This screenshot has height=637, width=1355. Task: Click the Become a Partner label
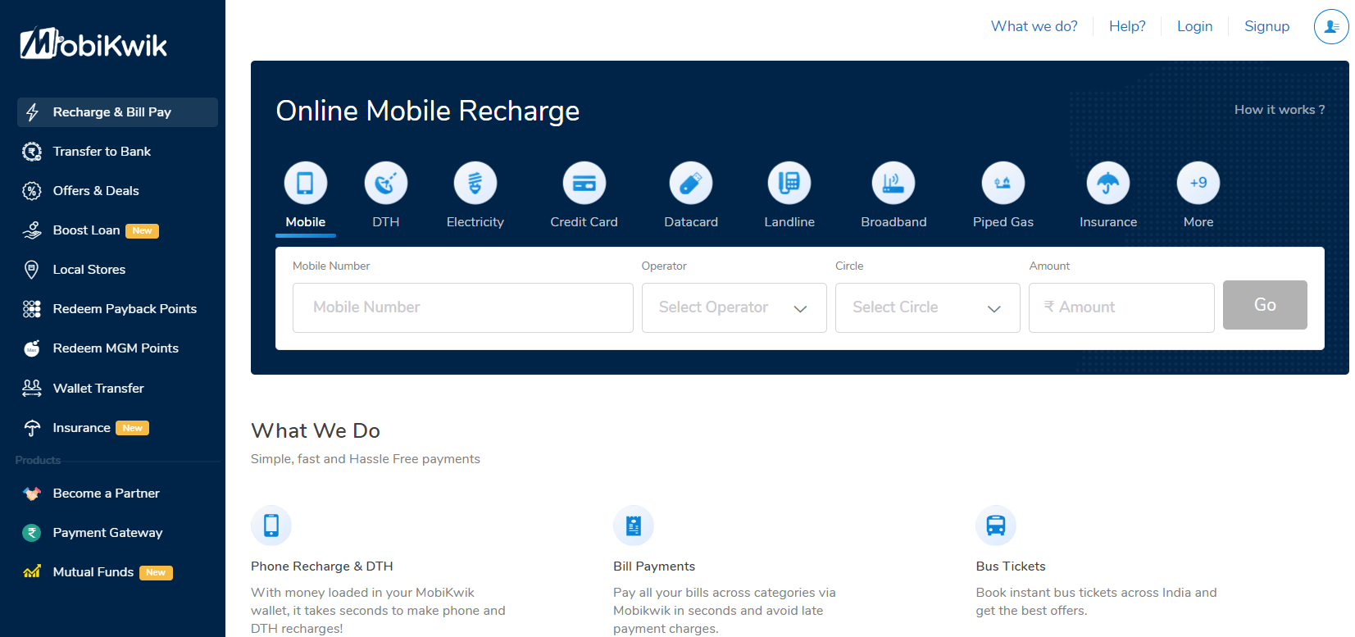(x=107, y=494)
